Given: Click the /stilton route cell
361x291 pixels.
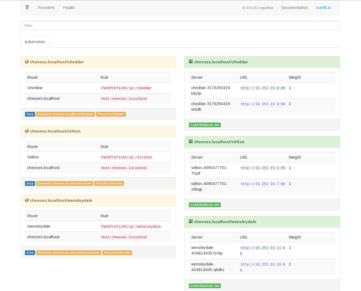Looking at the screenshot, I should click(33, 157).
